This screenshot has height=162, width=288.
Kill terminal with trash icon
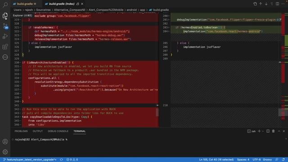click(273, 131)
